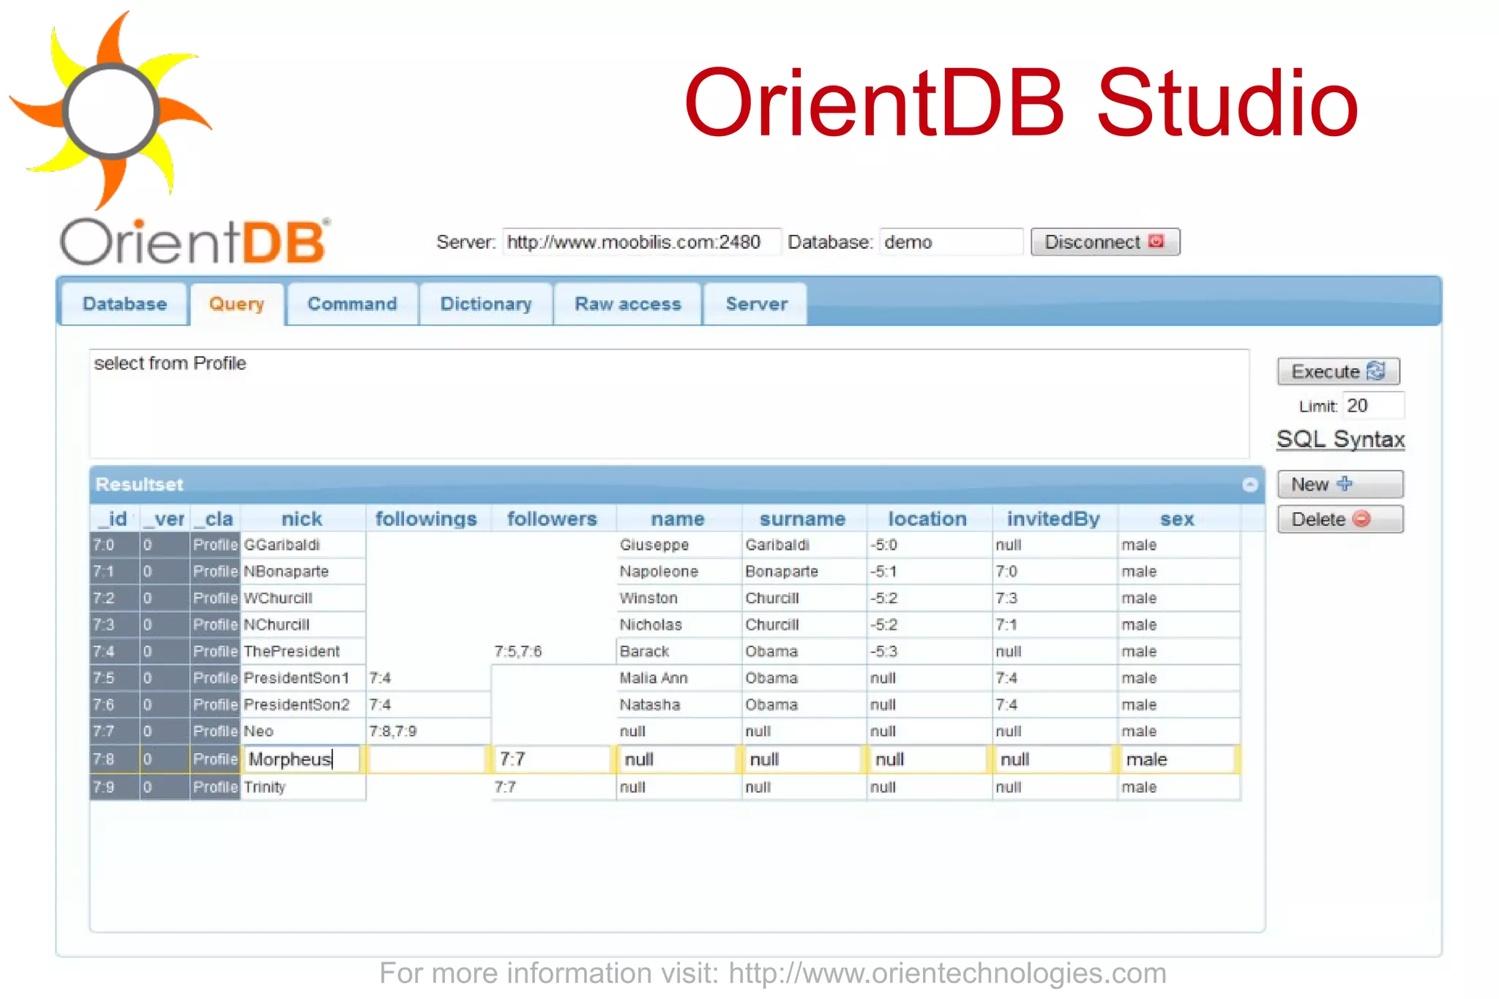This screenshot has width=1499, height=999.
Task: Select the NChurcill nick cell
Action: pos(302,625)
